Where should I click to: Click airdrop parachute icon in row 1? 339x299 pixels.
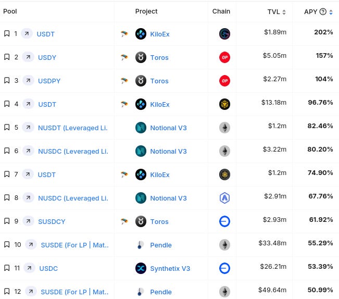point(124,34)
